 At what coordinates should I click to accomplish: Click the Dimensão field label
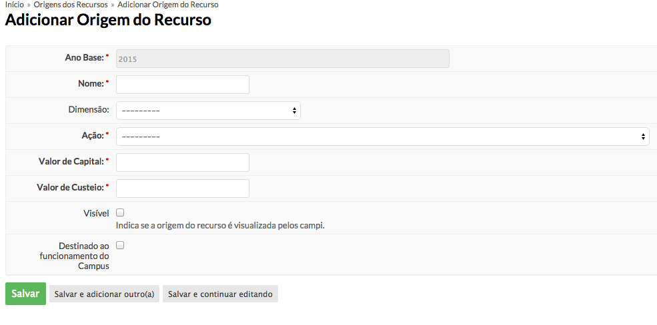point(89,110)
